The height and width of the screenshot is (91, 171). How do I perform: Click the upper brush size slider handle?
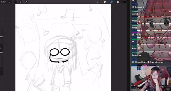(1, 37)
